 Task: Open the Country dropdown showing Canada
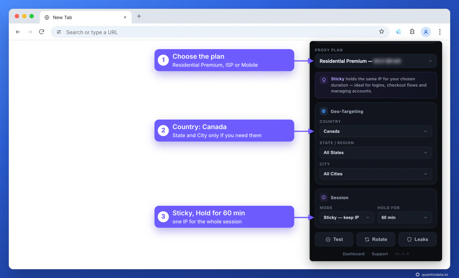pyautogui.click(x=376, y=131)
